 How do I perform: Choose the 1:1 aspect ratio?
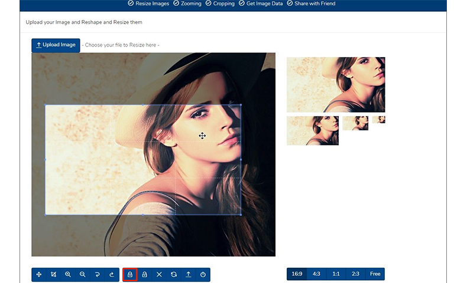pyautogui.click(x=336, y=274)
